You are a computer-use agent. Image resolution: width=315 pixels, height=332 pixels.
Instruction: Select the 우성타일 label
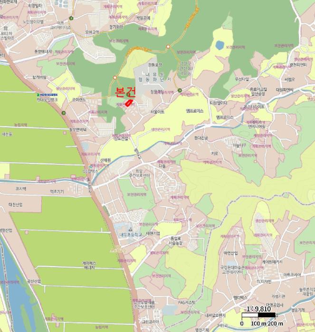[242, 79]
